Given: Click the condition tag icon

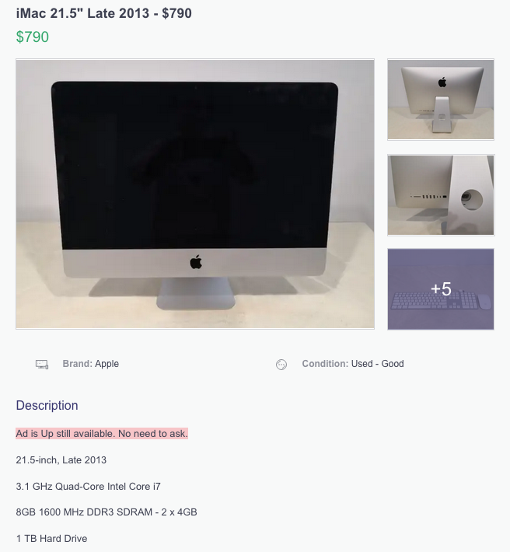Looking at the screenshot, I should tap(281, 365).
